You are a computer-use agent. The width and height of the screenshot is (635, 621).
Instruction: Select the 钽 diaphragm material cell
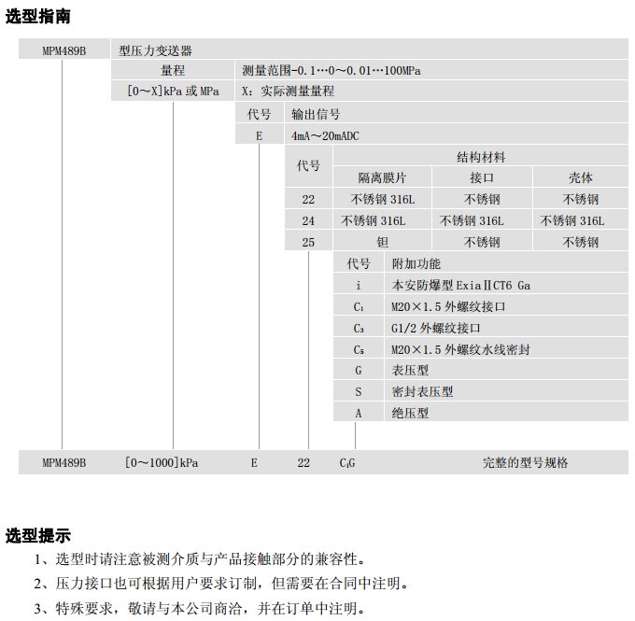click(382, 242)
